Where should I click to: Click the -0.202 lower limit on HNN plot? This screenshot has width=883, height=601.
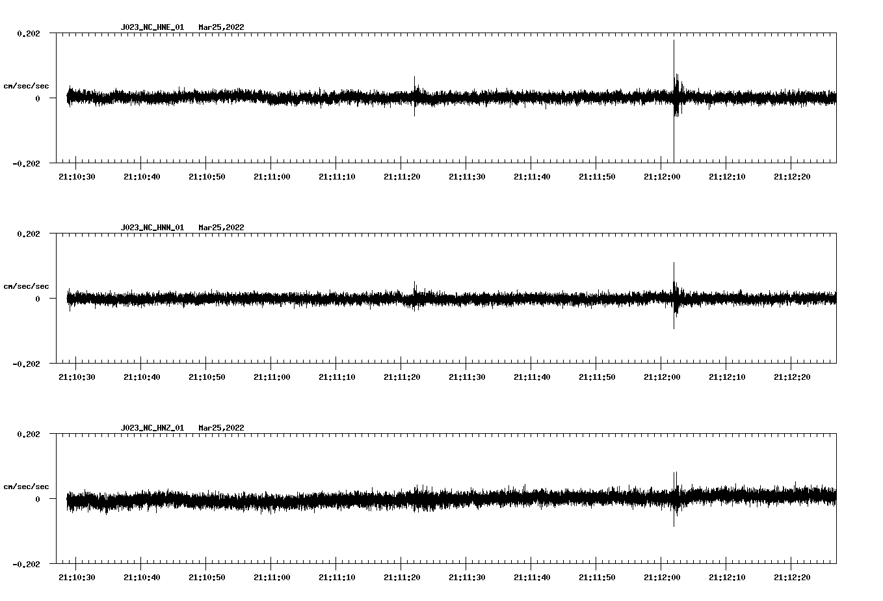26,364
